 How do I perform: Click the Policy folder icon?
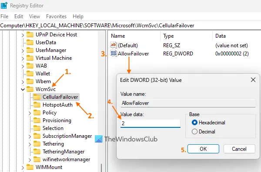pyautogui.click(x=37, y=113)
